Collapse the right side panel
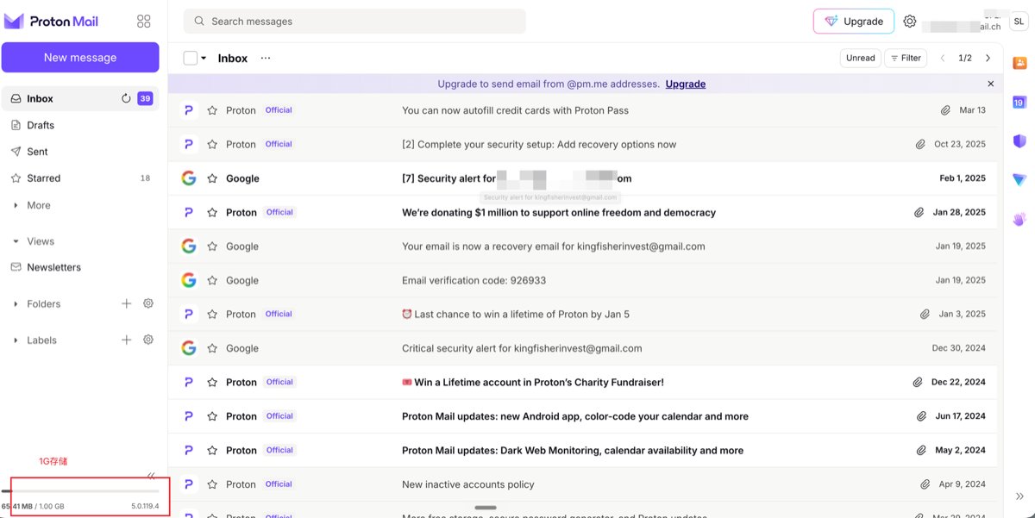The image size is (1035, 518). click(x=1019, y=496)
